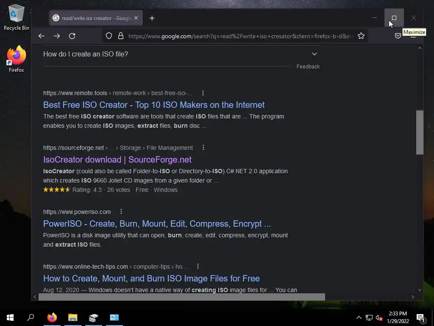Click the padlock site security icon
434x326 pixels.
click(x=121, y=36)
